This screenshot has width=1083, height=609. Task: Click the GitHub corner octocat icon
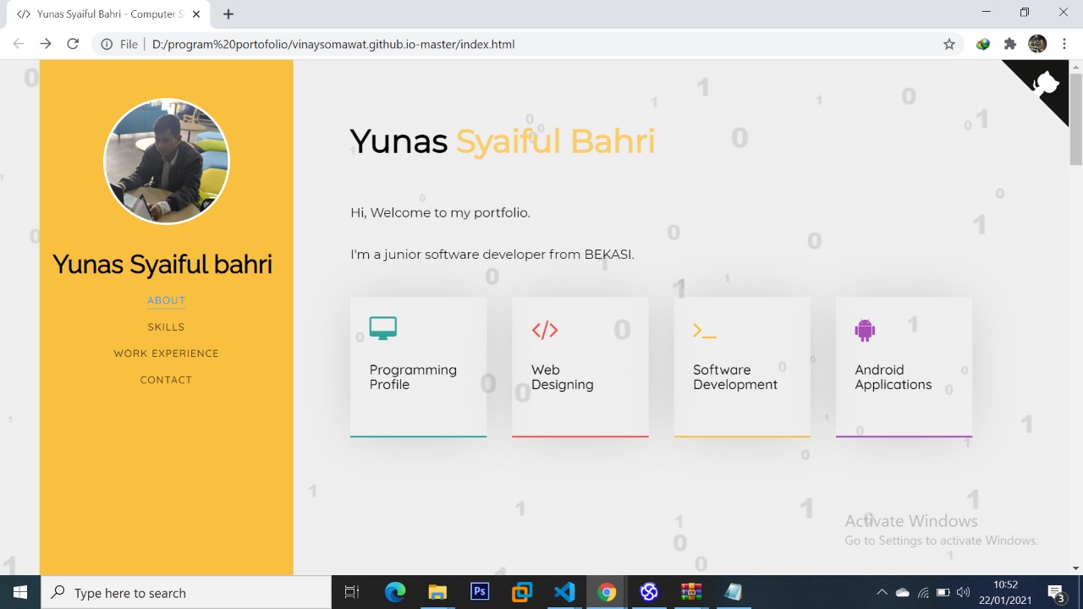coord(1046,84)
